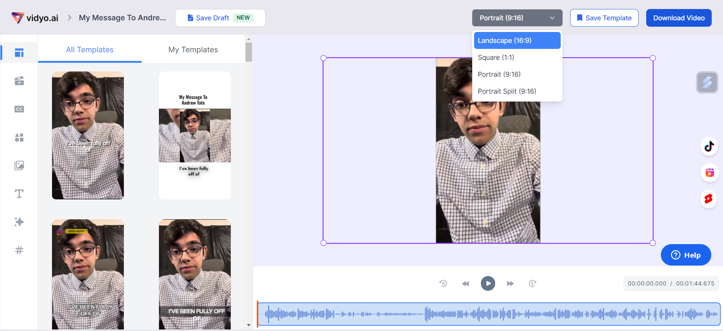Expand the Portrait (9:16) aspect ratio dropdown
The height and width of the screenshot is (331, 723).
517,18
